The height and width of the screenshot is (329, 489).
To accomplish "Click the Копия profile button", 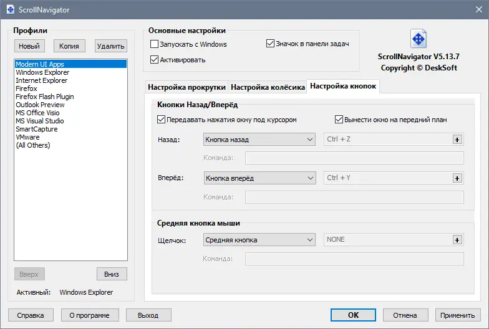I will [69, 46].
